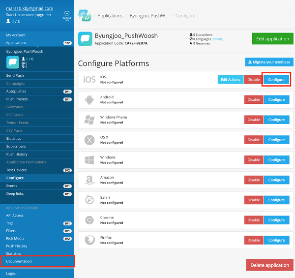This screenshot has width=295, height=278.
Task: Click the Chrome logo icon
Action: (89, 220)
